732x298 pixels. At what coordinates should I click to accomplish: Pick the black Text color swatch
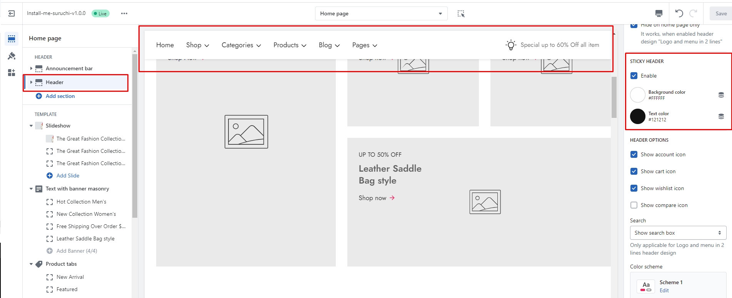[x=637, y=116]
